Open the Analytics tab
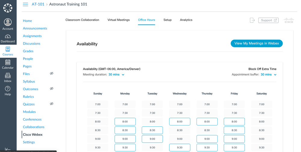301x152 pixels. (186, 20)
